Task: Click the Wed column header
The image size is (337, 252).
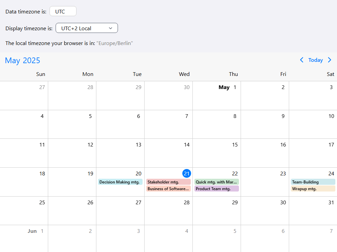Action: (184, 74)
